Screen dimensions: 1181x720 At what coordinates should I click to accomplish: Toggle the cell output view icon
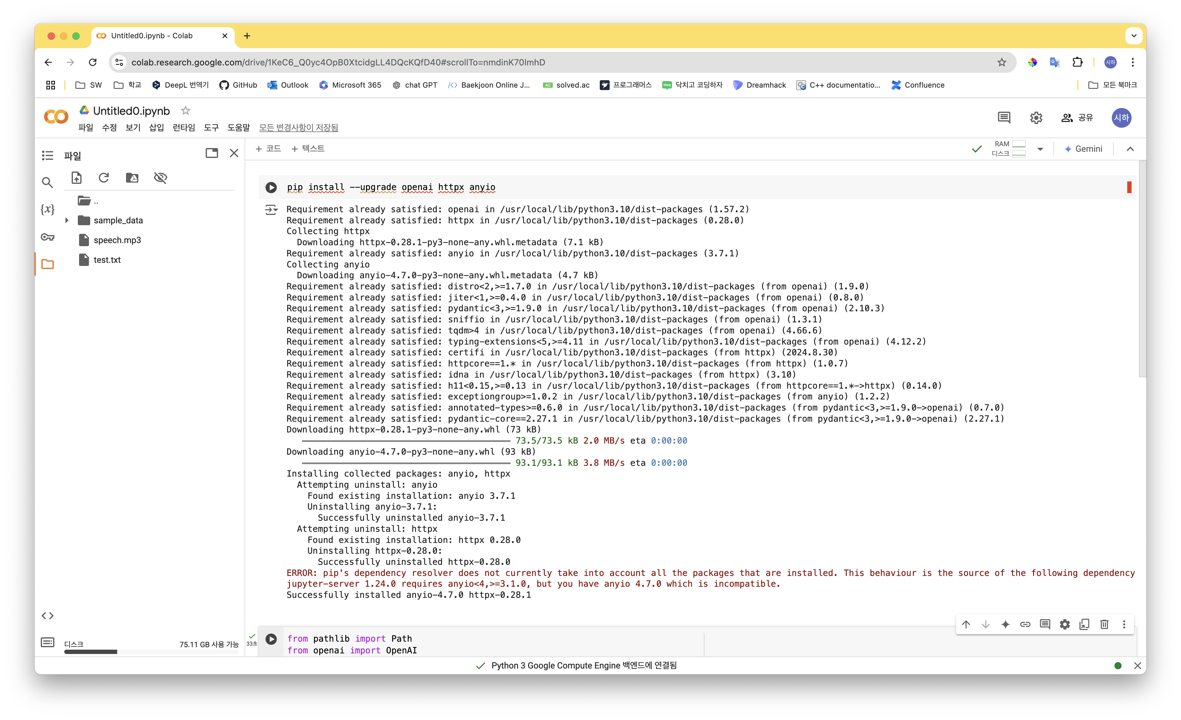[271, 210]
